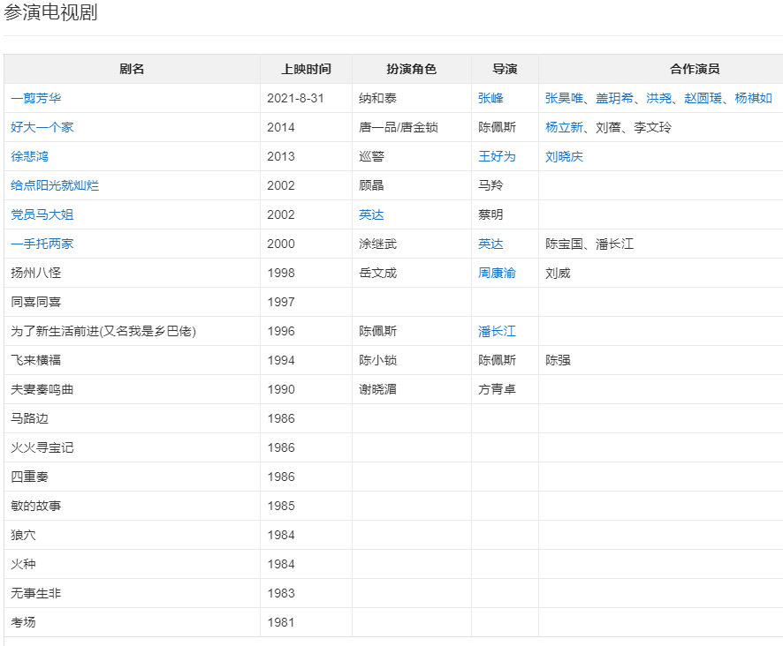Screen dimensions: 783x646
Task: Select the role 涂继武
Action: pos(377,244)
